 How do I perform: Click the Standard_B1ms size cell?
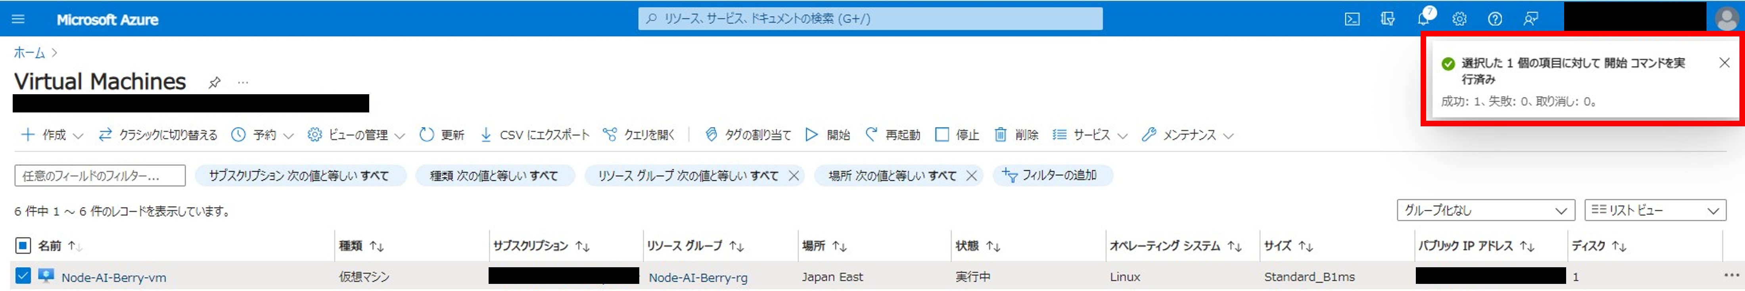tap(1309, 277)
